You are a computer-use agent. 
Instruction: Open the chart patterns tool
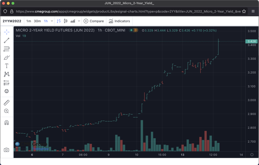tap(7, 74)
